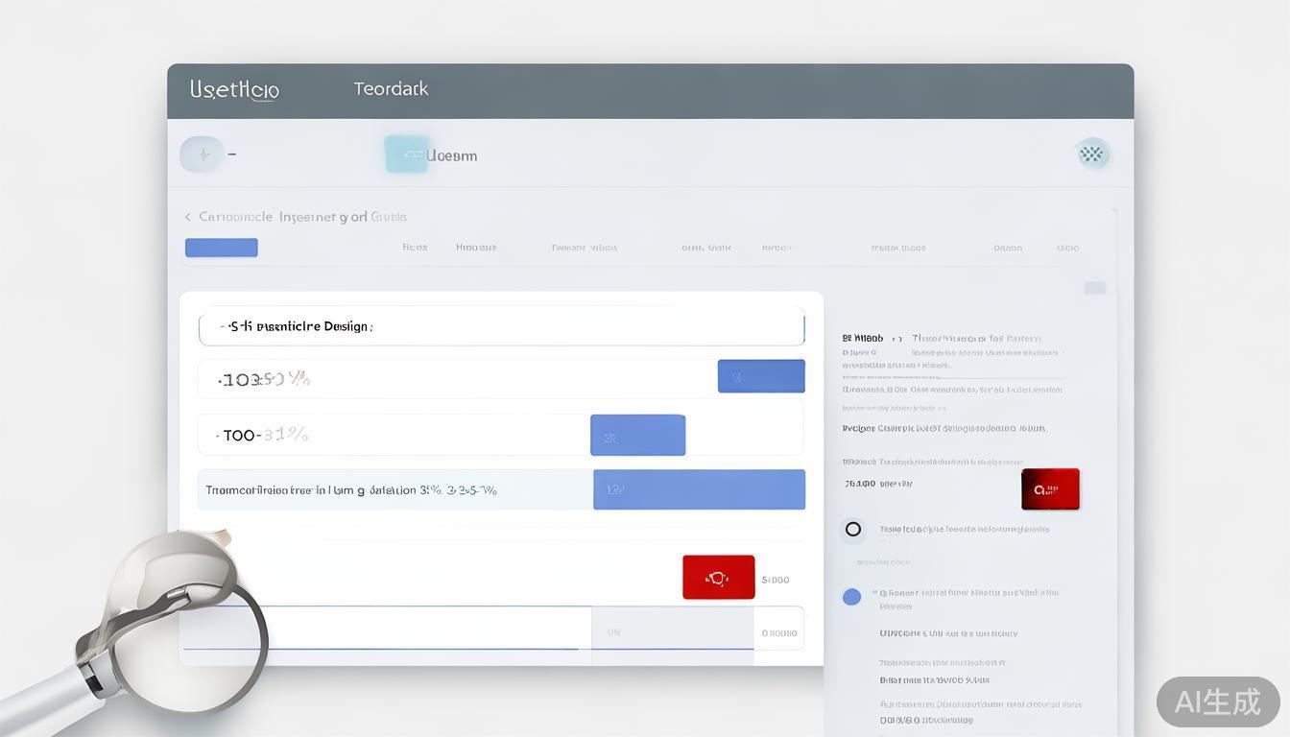Click the light blue square icon beside Uoenm

pos(406,155)
